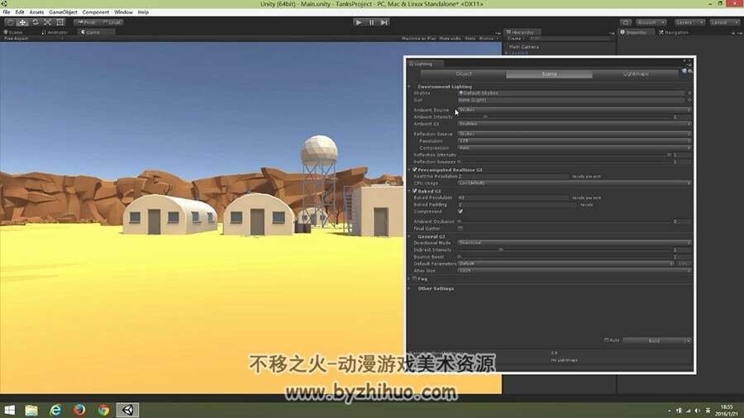The width and height of the screenshot is (744, 418).
Task: Switch to the Inspector tab
Action: click(x=636, y=32)
